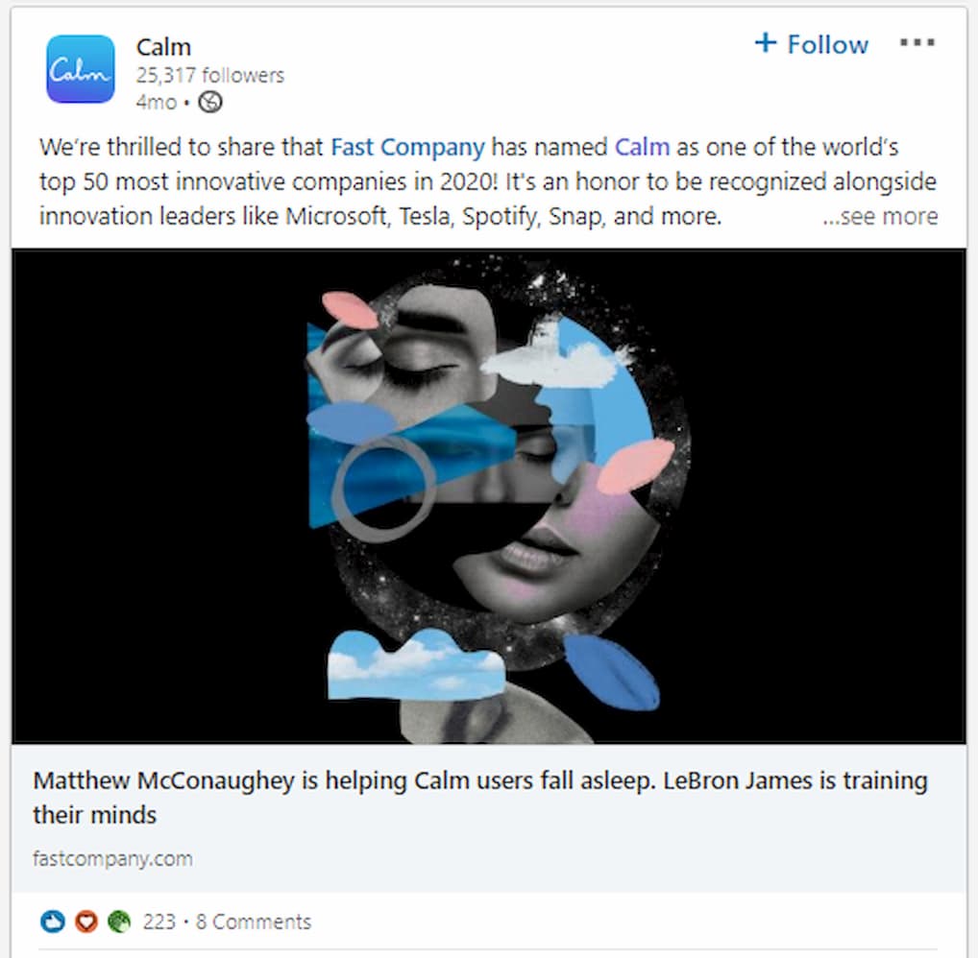
Task: Click the green clapping reaction icon
Action: click(118, 922)
